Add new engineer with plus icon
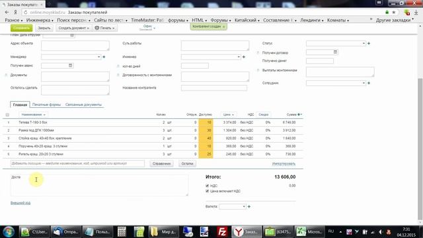 pos(244,57)
